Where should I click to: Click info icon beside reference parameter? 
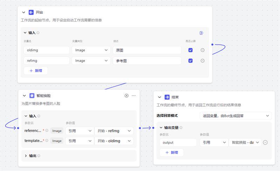tap(47, 130)
